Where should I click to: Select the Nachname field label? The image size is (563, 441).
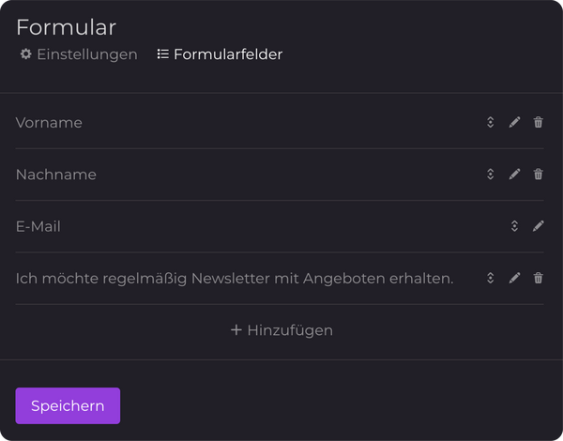pyautogui.click(x=56, y=175)
